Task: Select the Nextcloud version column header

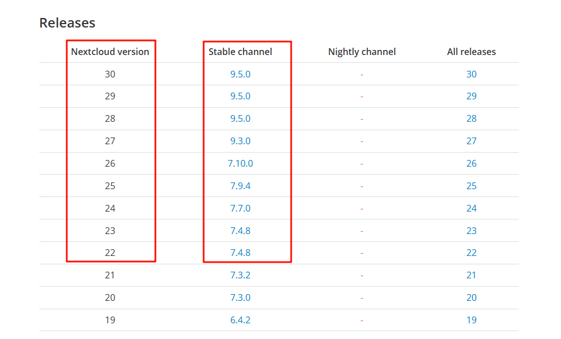Action: 110,52
